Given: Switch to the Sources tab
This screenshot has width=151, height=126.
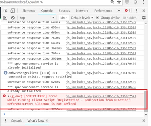Looking at the screenshot, I should click(x=64, y=11).
